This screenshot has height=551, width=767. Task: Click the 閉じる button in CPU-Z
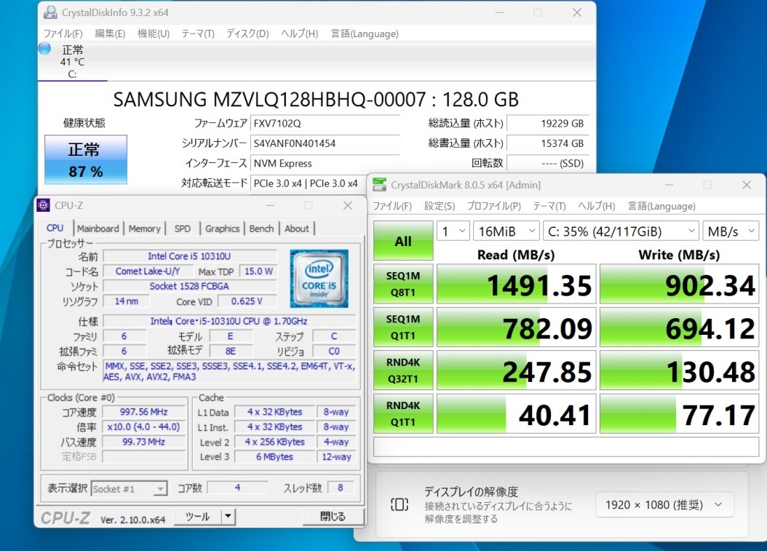point(333,517)
